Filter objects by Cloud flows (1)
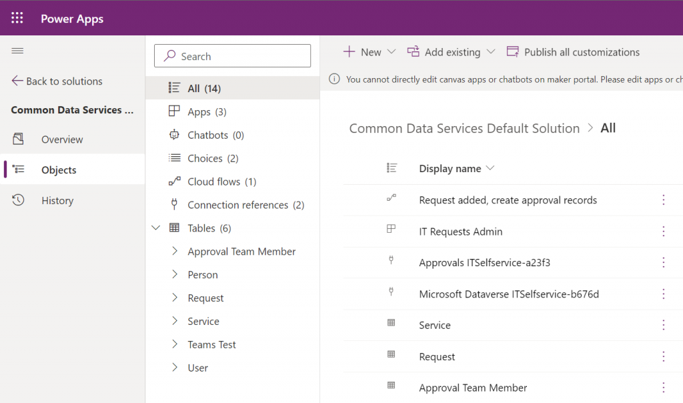683x403 pixels. pos(233,181)
